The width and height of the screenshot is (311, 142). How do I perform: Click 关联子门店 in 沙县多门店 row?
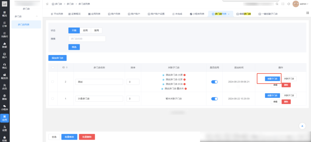289,96
